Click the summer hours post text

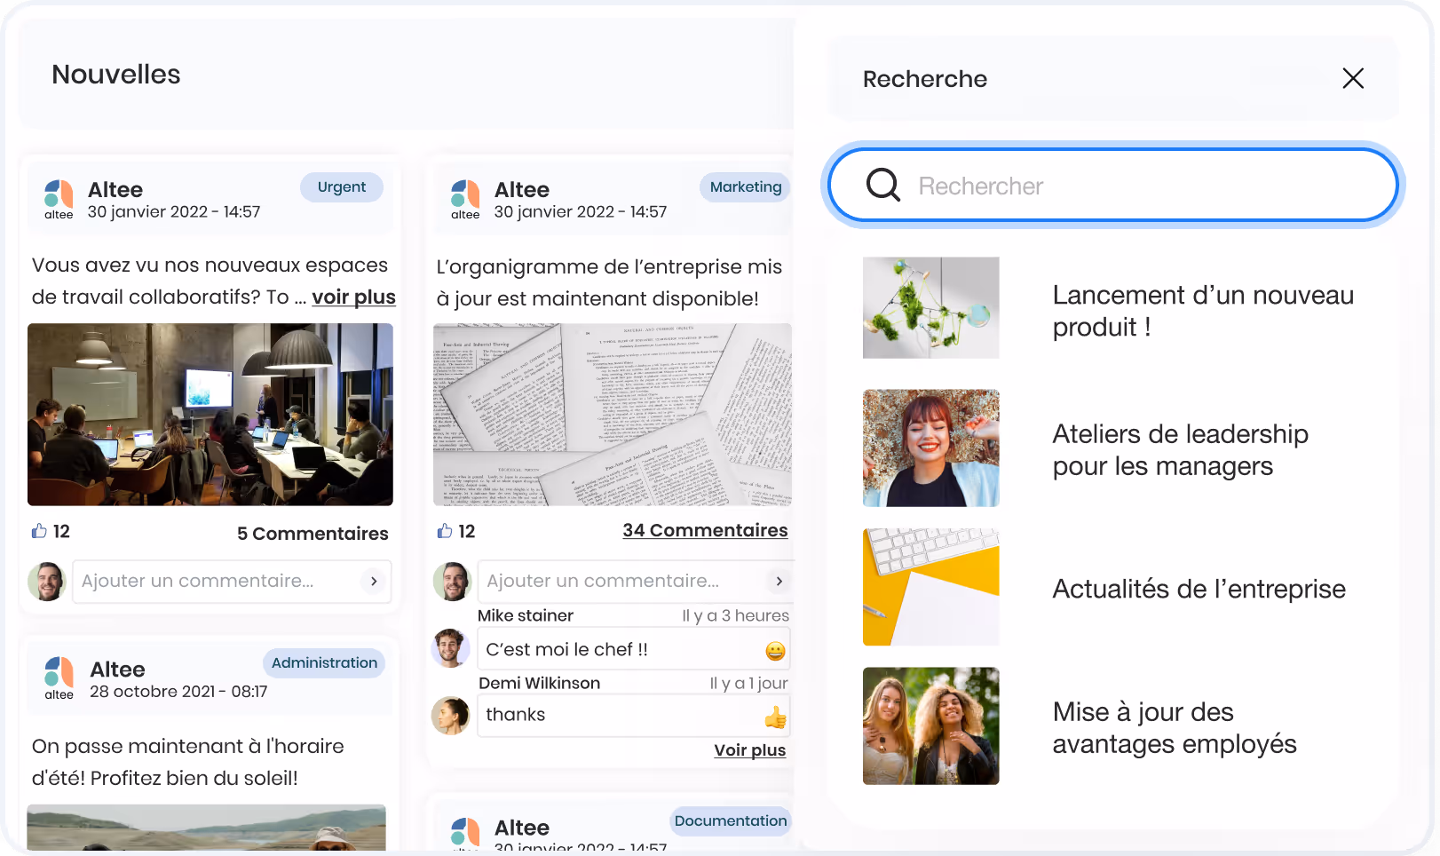click(x=188, y=762)
